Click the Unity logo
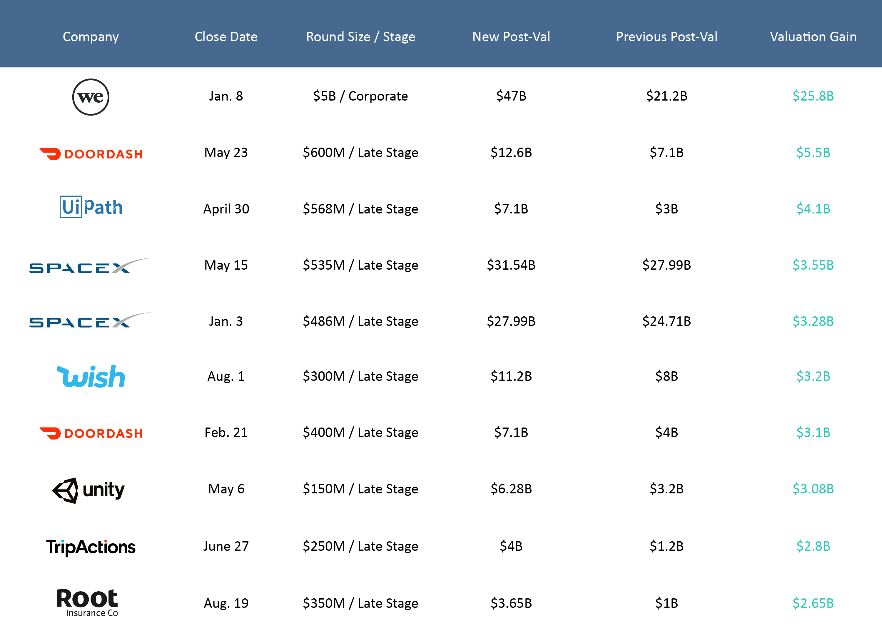 88,490
